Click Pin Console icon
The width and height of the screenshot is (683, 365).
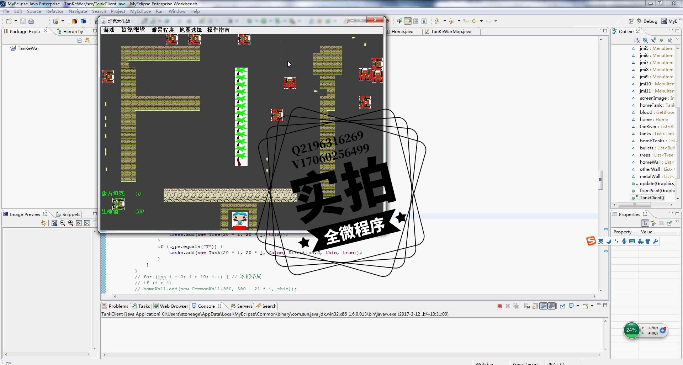click(562, 306)
